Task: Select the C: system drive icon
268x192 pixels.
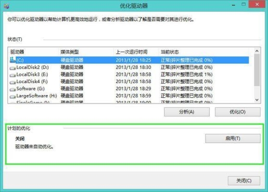Action: click(13, 60)
